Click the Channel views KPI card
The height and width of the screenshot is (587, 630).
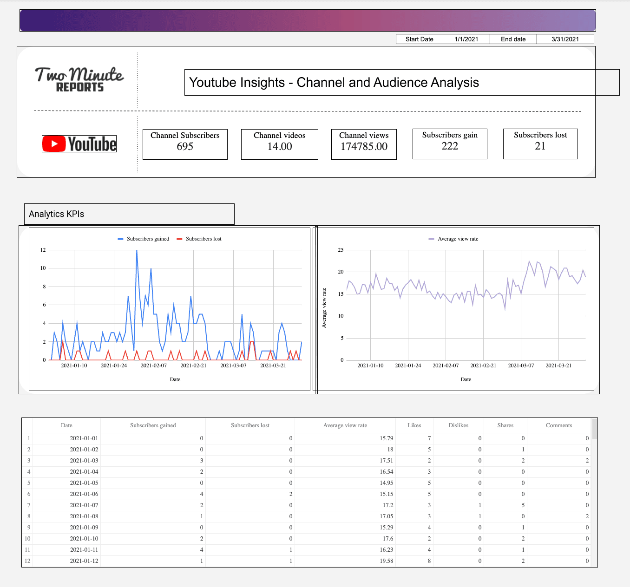pos(363,144)
